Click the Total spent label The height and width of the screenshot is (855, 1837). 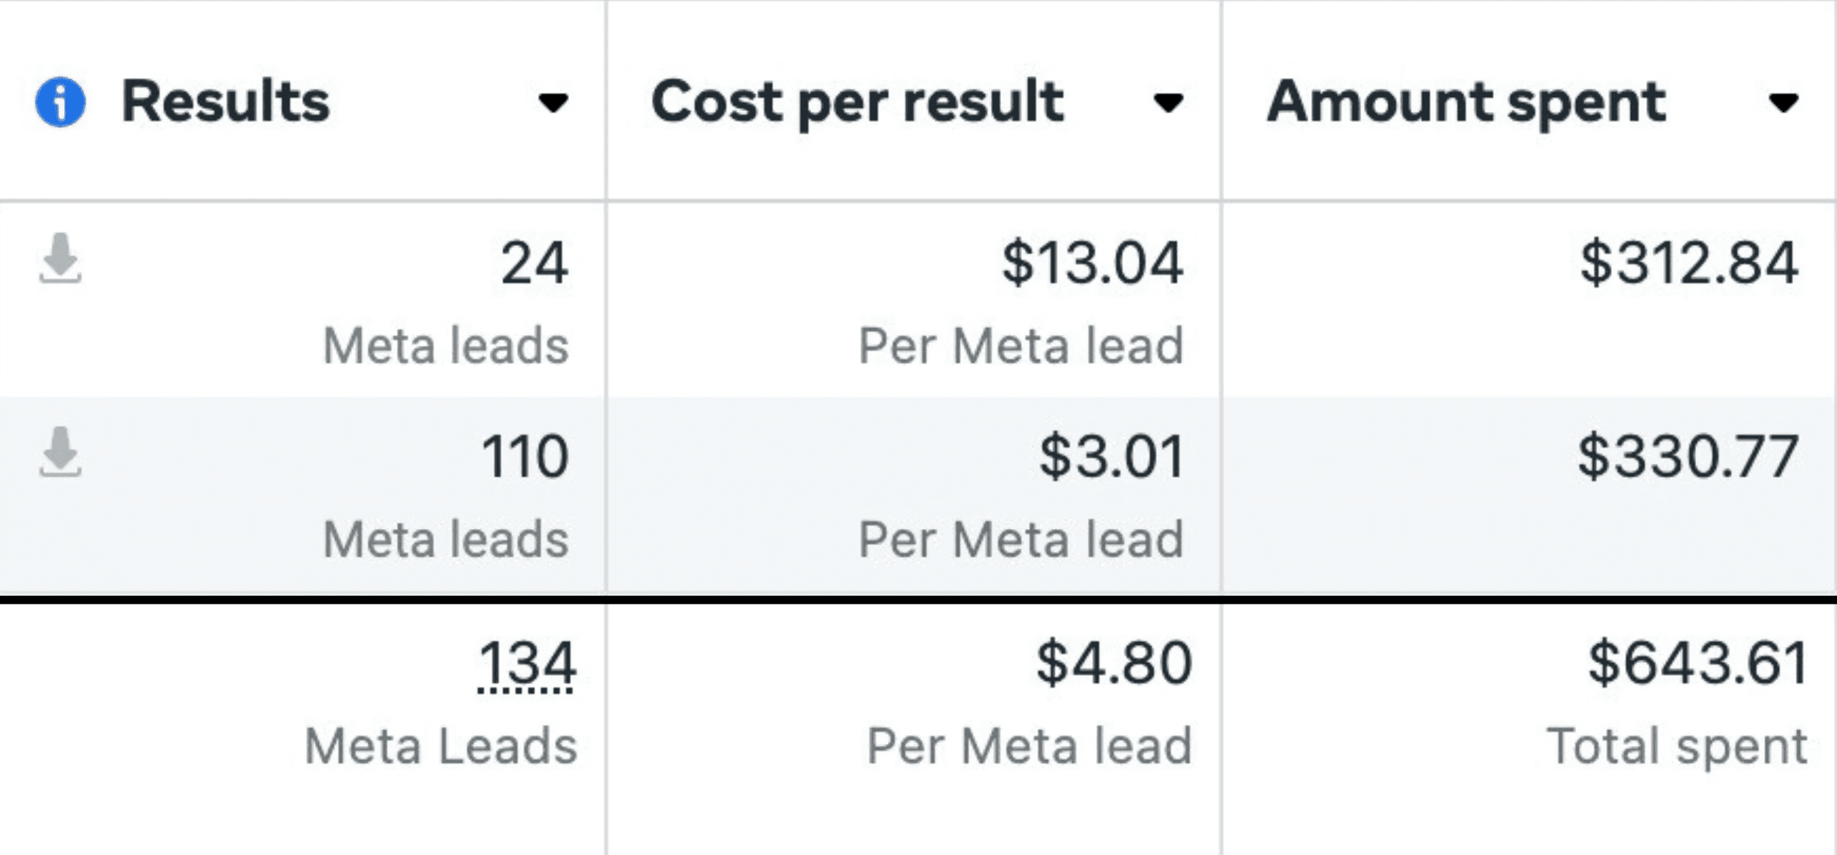(x=1677, y=746)
